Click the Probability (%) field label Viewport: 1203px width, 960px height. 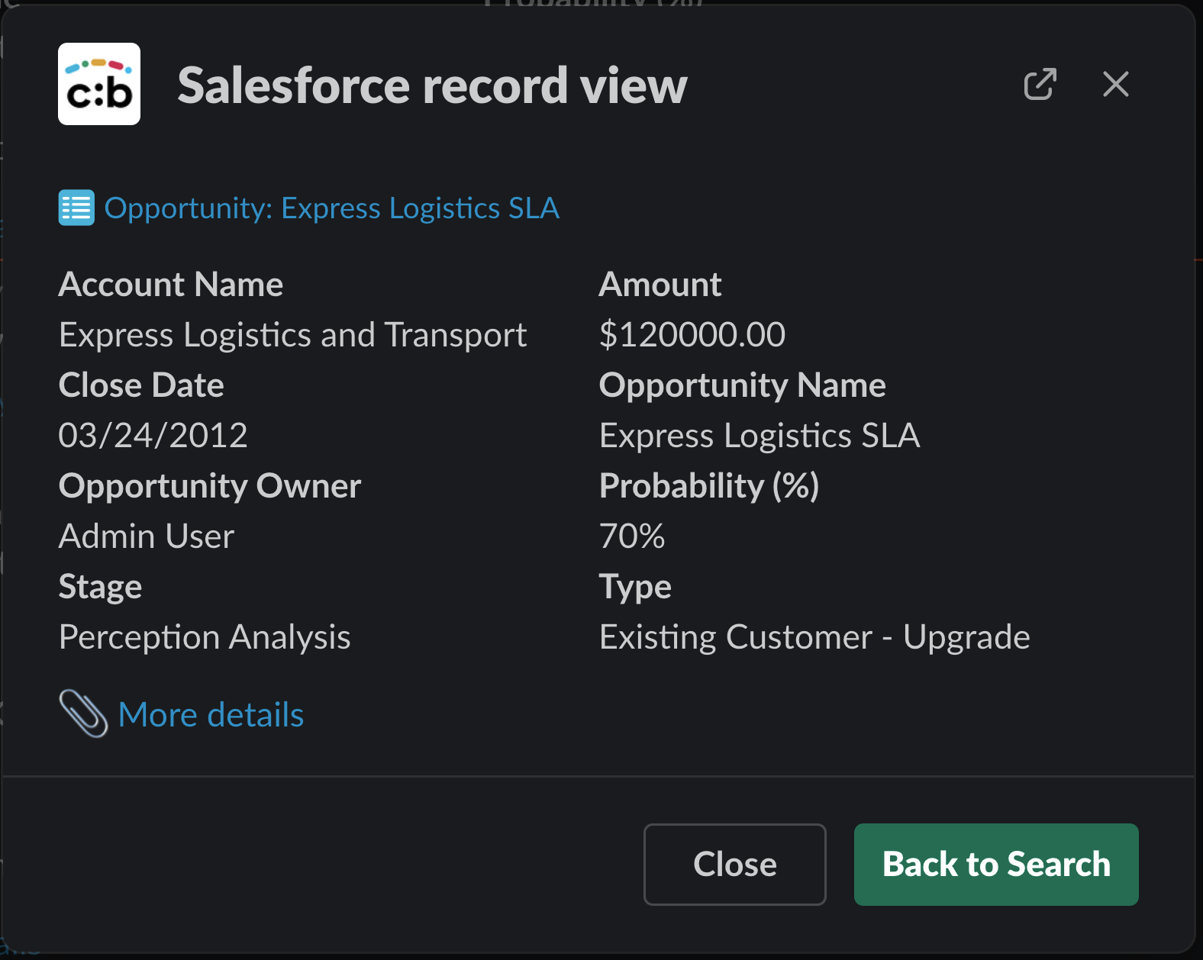[x=708, y=485]
